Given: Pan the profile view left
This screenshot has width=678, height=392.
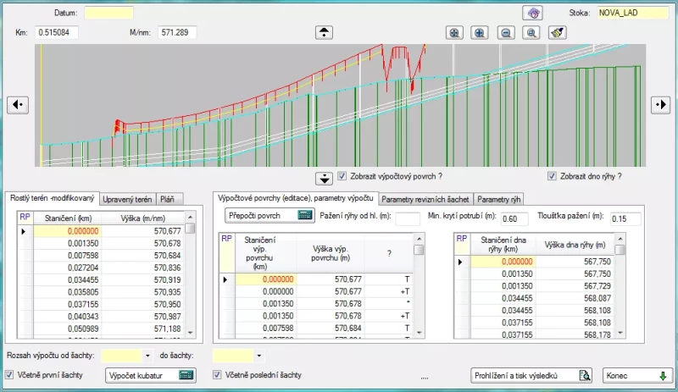Looking at the screenshot, I should click(x=18, y=104).
